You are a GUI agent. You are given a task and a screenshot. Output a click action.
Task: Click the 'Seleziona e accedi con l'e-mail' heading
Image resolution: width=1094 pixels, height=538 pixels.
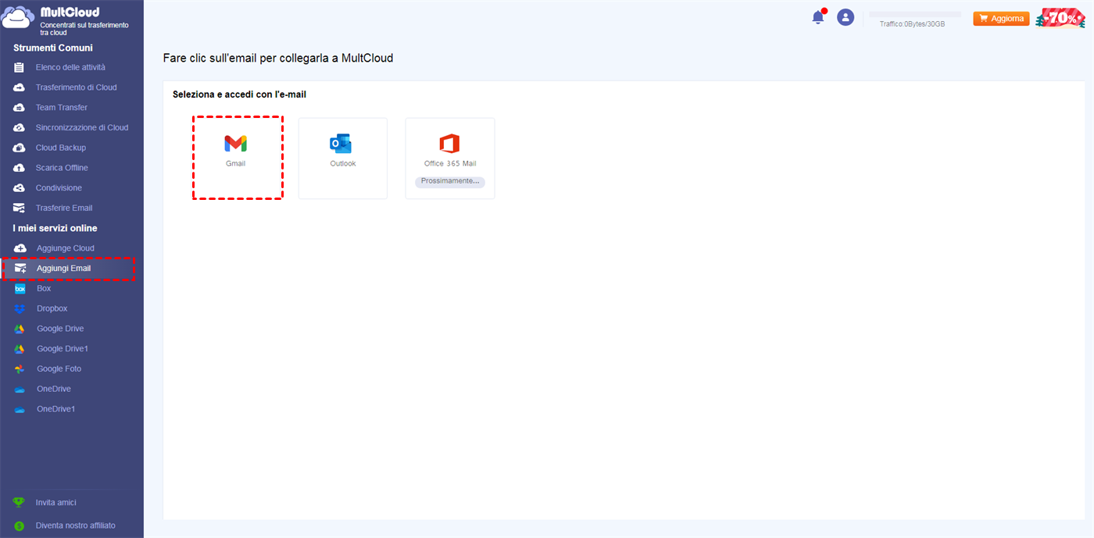point(239,94)
